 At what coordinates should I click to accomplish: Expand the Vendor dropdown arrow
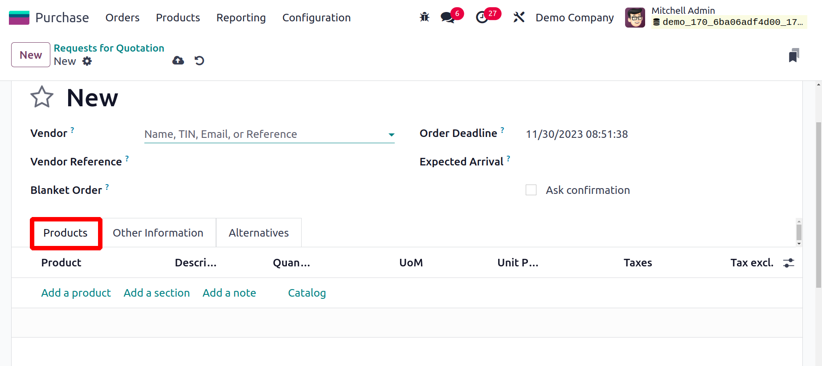coord(391,134)
